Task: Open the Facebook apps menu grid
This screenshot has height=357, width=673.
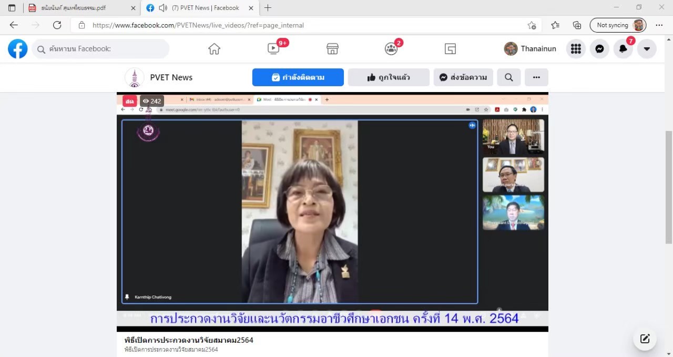Action: pos(576,49)
